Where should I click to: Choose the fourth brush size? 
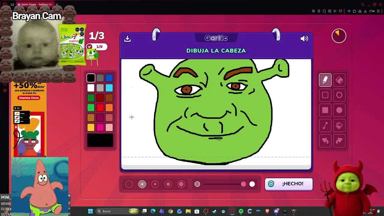click(168, 184)
